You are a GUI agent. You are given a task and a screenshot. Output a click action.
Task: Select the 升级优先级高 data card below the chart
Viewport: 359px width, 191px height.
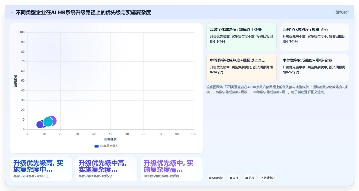point(41,169)
